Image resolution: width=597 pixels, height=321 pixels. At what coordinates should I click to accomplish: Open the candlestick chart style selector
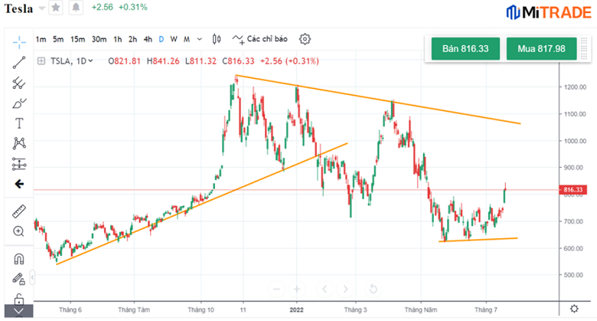(217, 39)
